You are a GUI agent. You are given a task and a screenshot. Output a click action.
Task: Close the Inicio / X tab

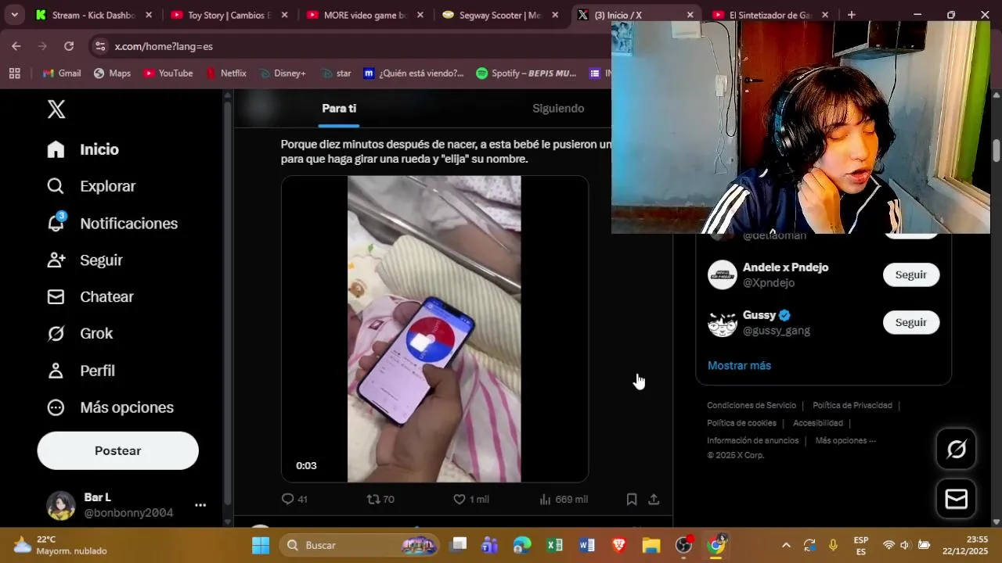[x=690, y=15]
